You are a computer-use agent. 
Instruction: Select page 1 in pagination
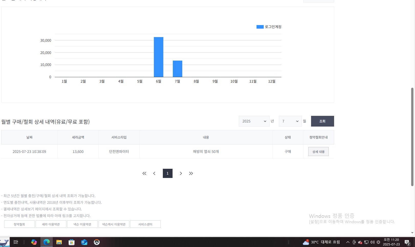pyautogui.click(x=167, y=173)
